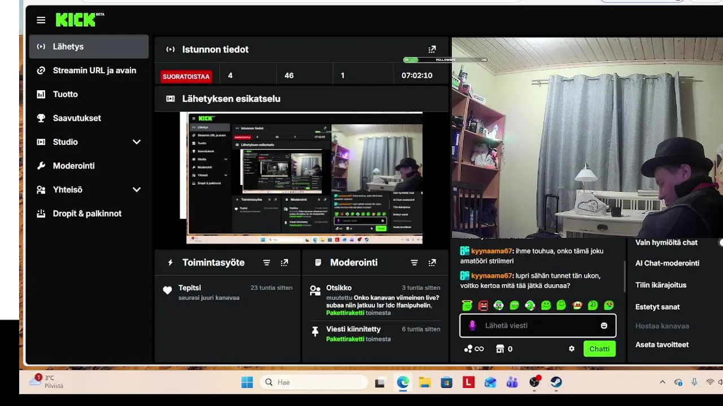Click the session stat value 46

[x=289, y=76]
